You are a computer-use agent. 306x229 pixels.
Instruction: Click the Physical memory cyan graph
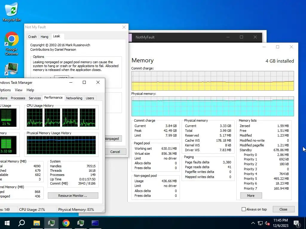click(x=212, y=106)
